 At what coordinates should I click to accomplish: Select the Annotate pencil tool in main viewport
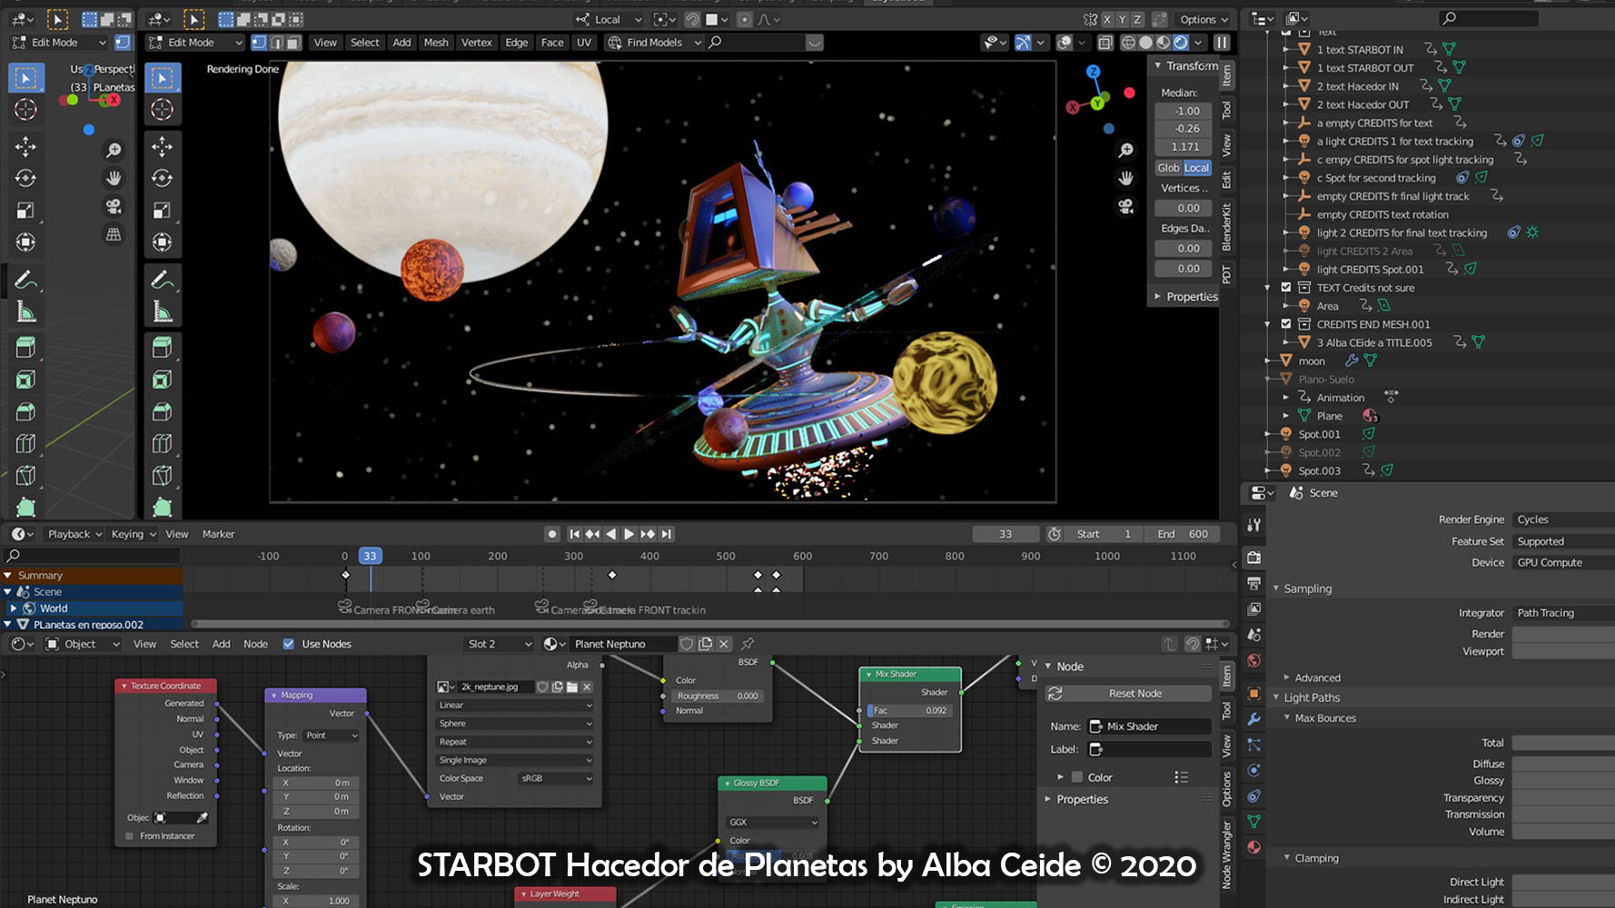[163, 281]
